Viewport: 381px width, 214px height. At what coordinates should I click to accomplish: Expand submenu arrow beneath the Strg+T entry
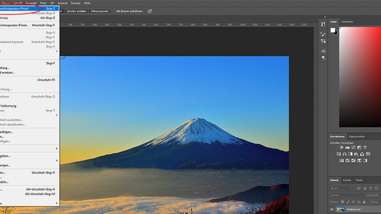[57, 115]
